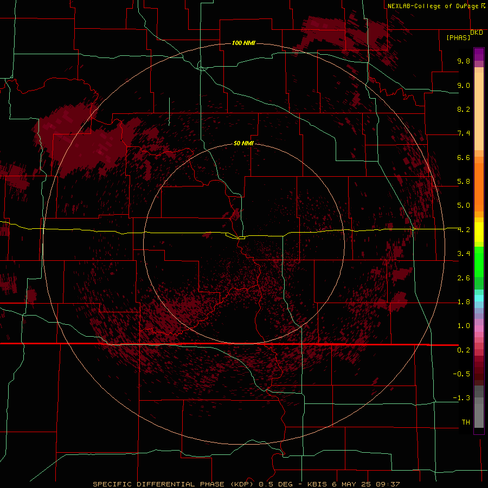Click the TH threshold label on the scale
The width and height of the screenshot is (488, 488).
tap(466, 422)
